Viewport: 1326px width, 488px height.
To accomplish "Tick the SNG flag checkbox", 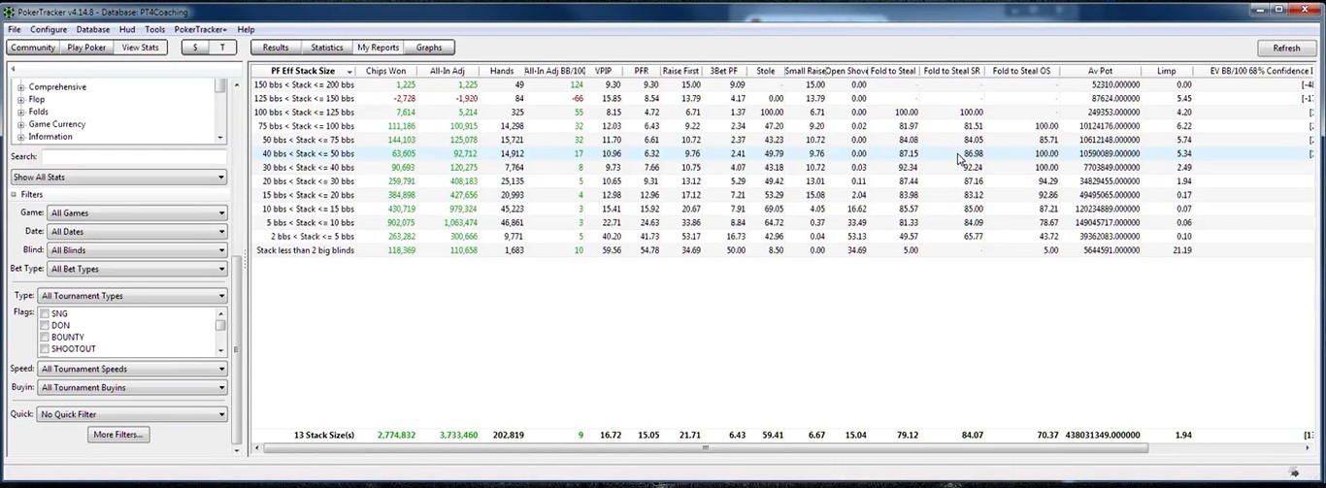I will coord(45,313).
